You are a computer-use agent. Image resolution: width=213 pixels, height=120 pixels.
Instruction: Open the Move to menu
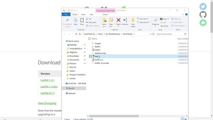pos(104,22)
